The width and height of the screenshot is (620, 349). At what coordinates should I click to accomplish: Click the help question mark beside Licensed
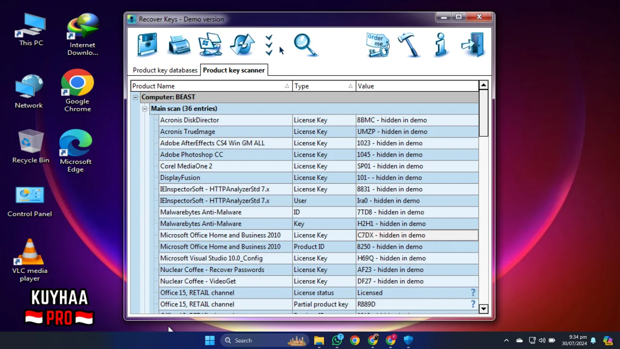point(473,293)
